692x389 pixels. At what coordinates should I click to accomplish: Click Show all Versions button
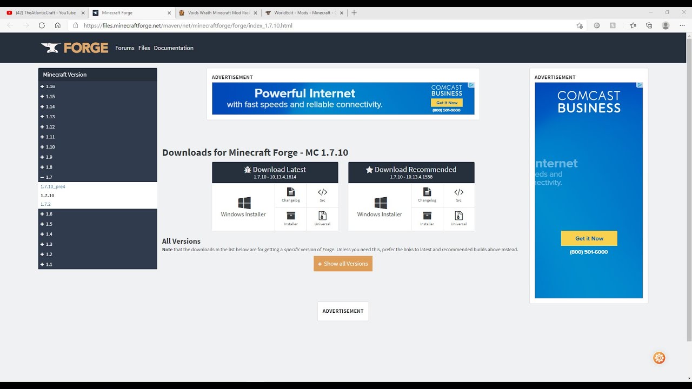343,264
